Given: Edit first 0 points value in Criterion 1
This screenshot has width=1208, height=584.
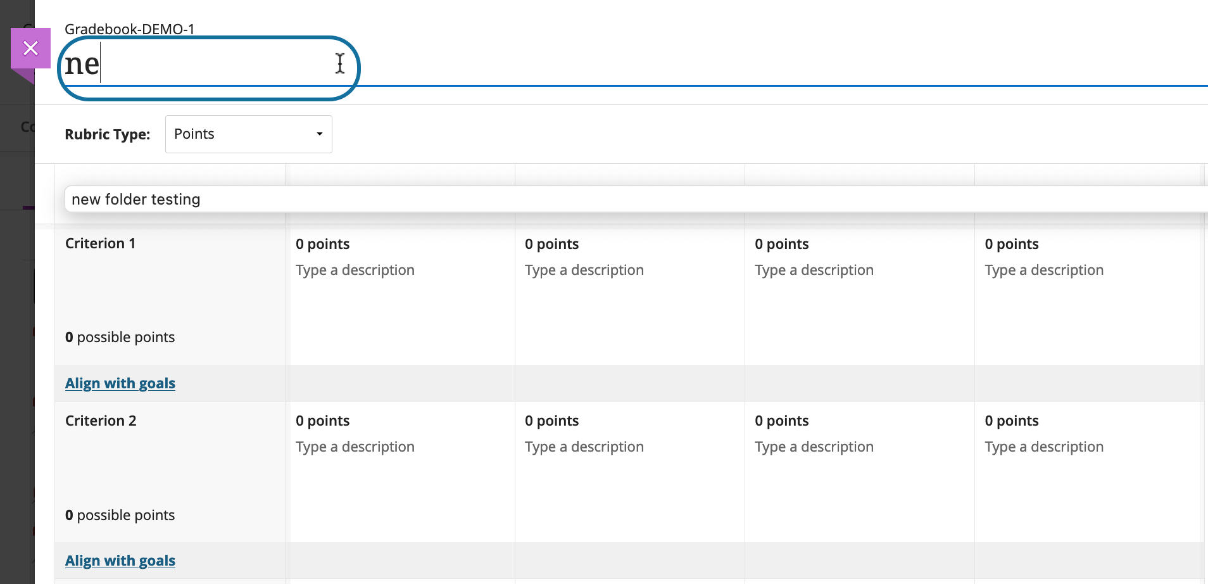Looking at the screenshot, I should [322, 244].
